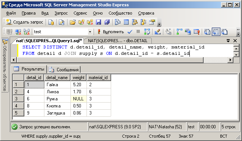Screen dimensions: 242x141
Task: Click the Disconnect icon
Action: [x=18, y=32]
